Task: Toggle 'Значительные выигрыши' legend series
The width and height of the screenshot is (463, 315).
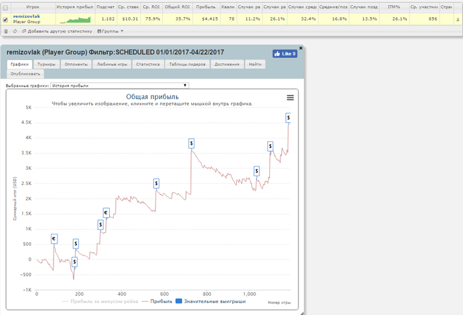Action: (x=210, y=301)
